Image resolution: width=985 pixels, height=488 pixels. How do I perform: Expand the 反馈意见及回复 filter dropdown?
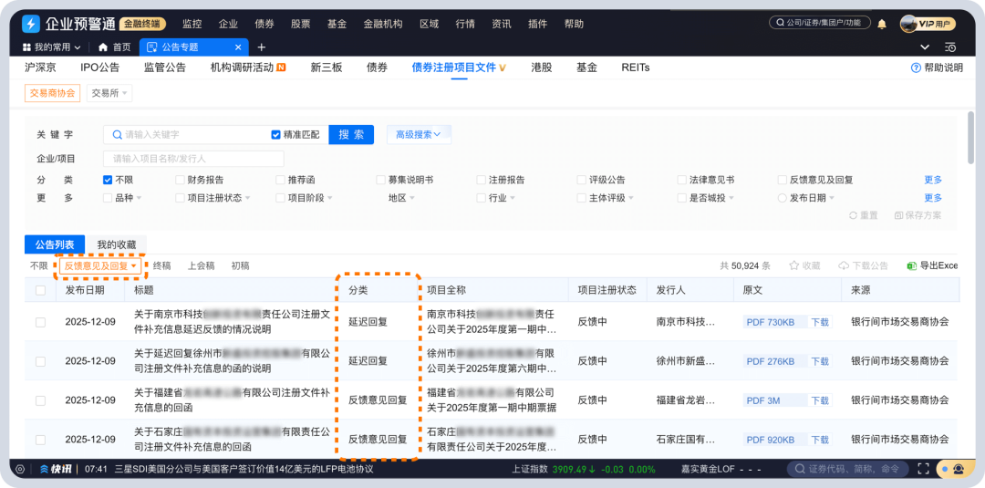click(x=100, y=266)
